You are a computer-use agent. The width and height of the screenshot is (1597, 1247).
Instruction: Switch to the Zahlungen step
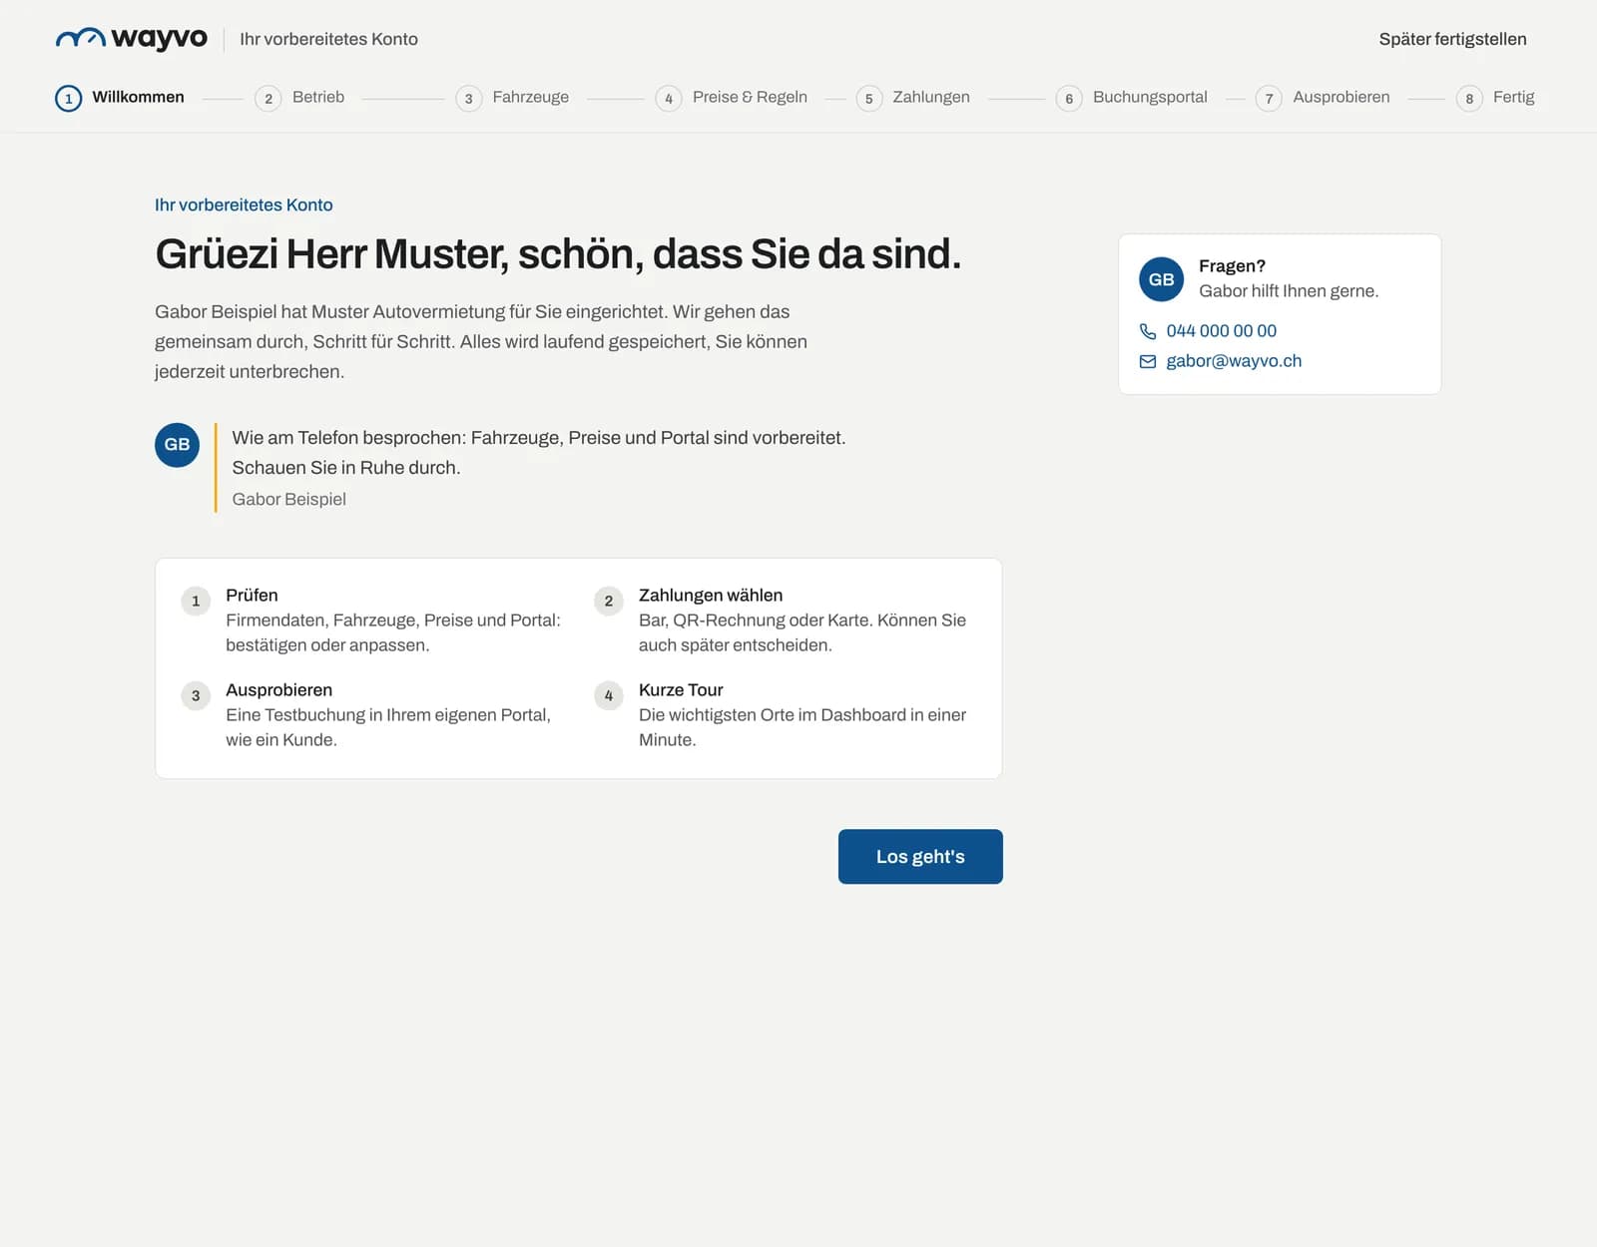tap(913, 98)
